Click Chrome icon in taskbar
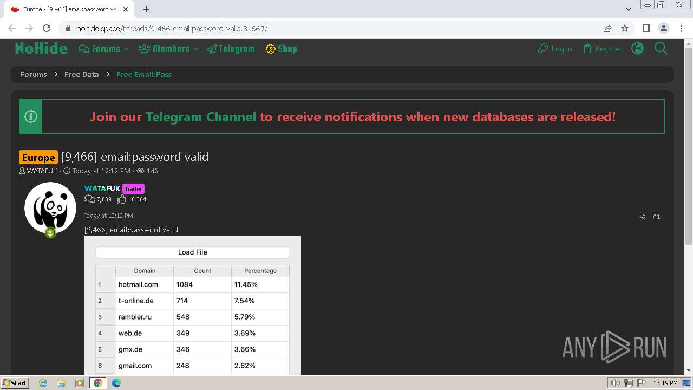The width and height of the screenshot is (693, 390). (98, 383)
